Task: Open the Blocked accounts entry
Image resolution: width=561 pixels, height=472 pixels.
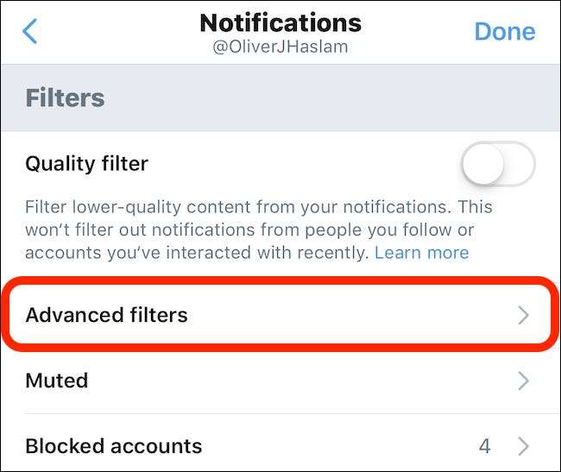Action: pos(114,446)
